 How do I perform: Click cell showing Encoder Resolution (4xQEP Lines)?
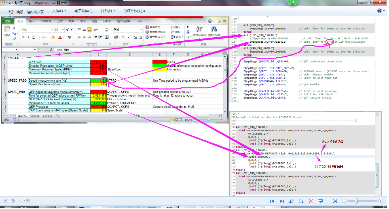60,66
